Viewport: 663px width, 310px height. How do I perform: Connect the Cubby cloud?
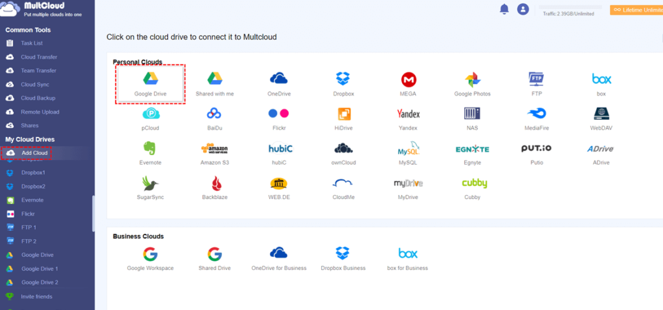[x=475, y=188]
